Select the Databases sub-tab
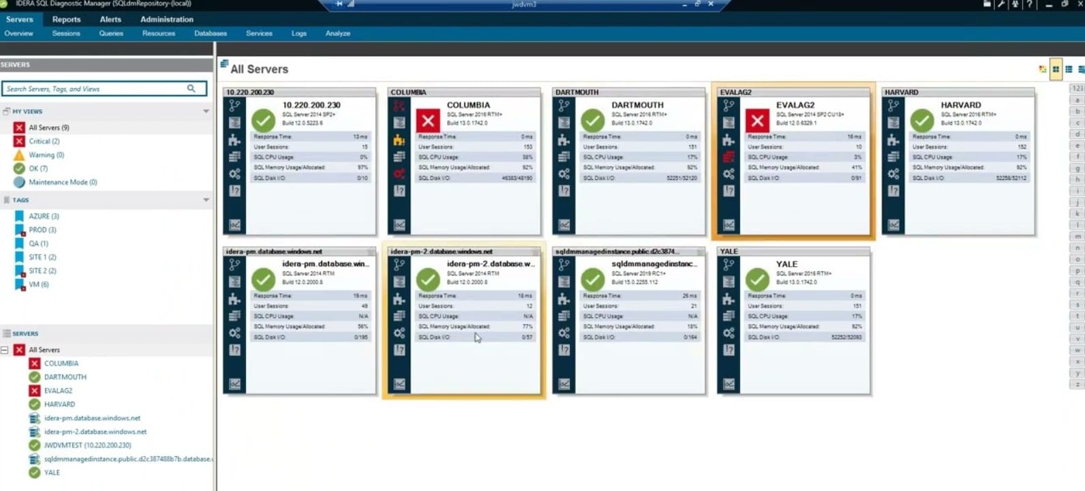This screenshot has width=1085, height=491. click(211, 33)
